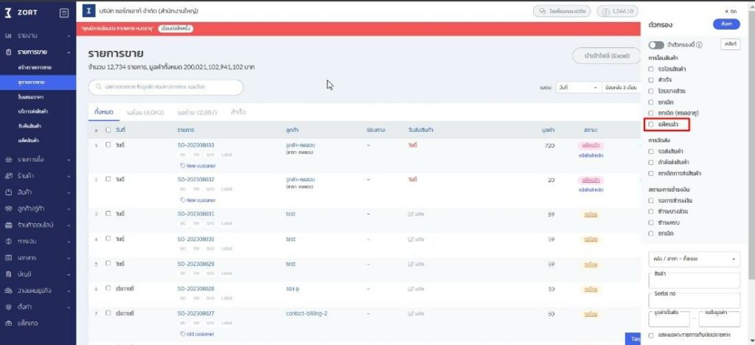Screen dimensions: 755x345
Task: Enable the remember-filter toggle switch
Action: pos(655,45)
